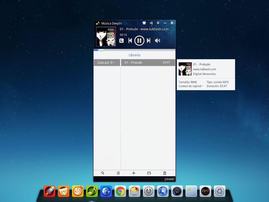Mute the volume speaker icon
This screenshot has height=202, width=269.
pos(157,41)
